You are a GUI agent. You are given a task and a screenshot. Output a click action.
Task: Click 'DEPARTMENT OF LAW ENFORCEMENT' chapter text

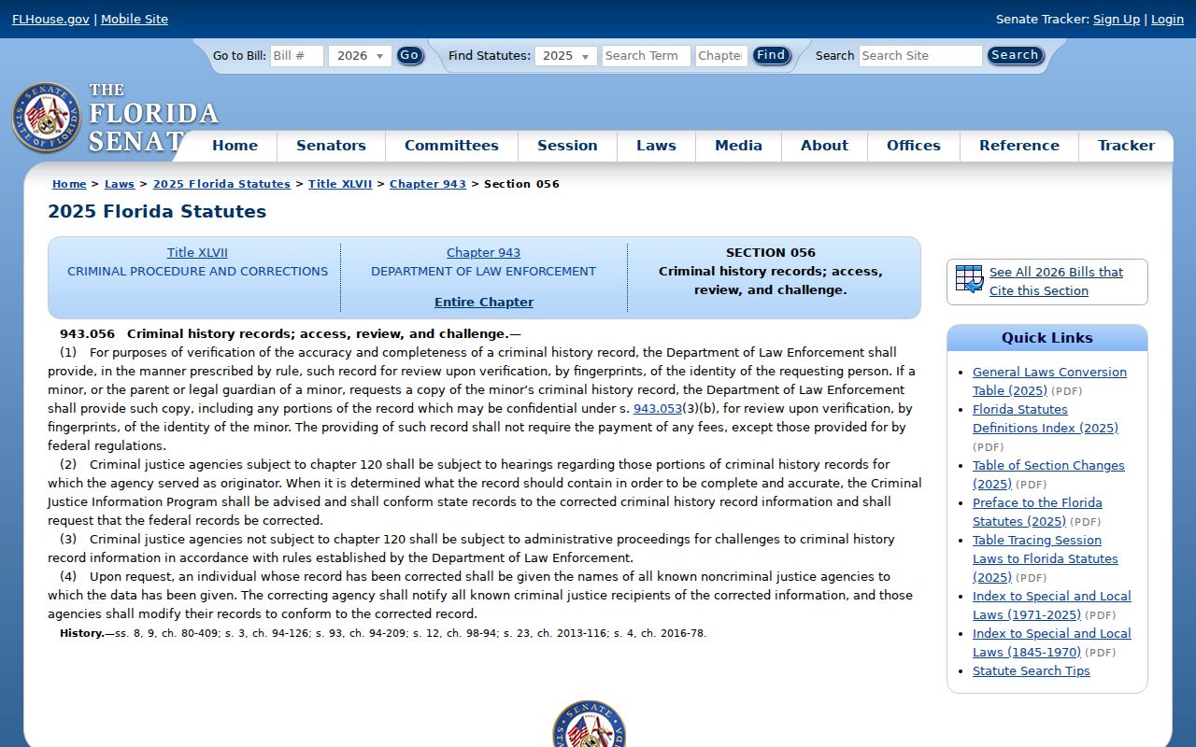pos(483,271)
